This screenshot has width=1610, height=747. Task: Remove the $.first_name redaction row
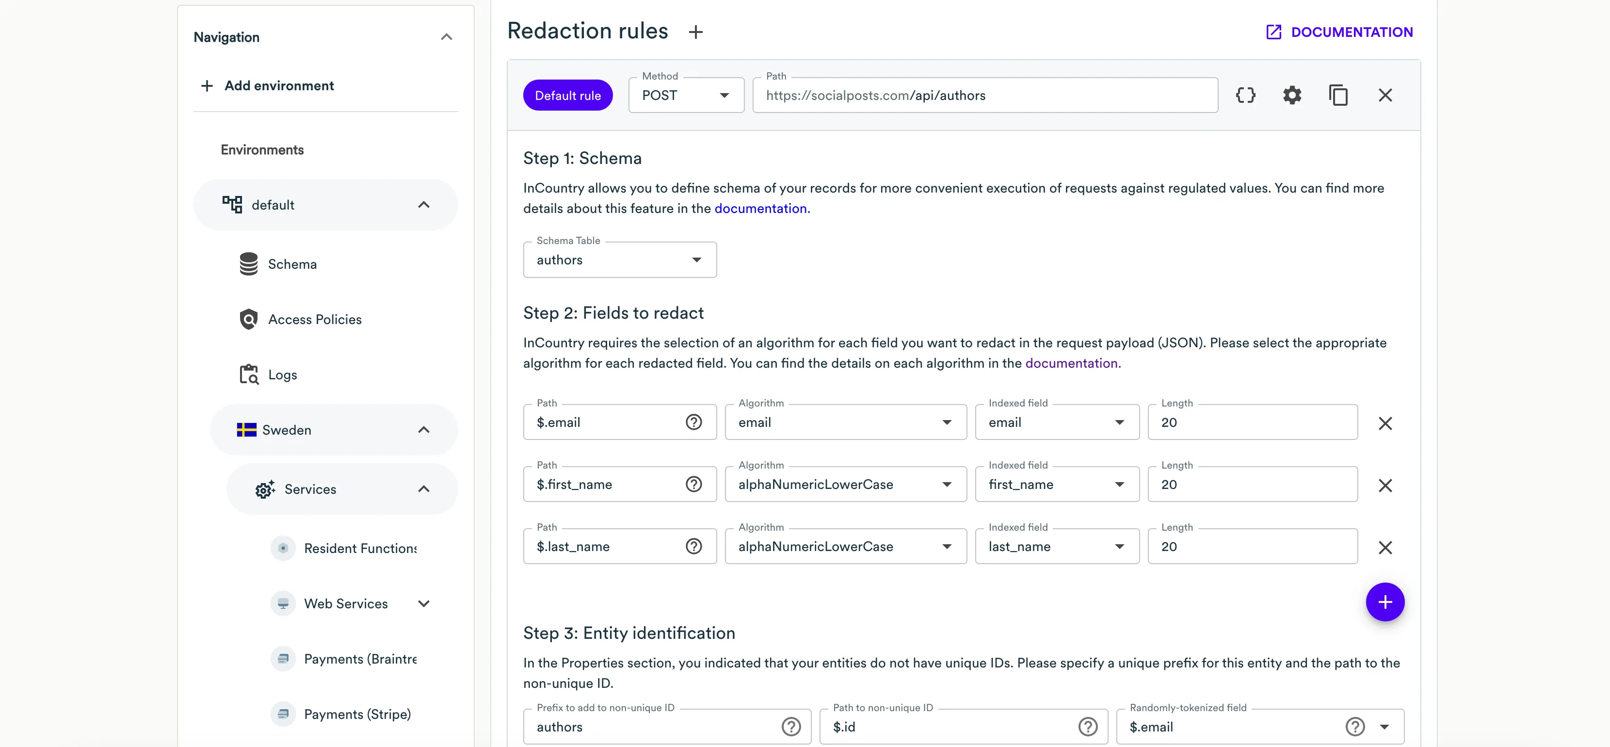coord(1385,485)
